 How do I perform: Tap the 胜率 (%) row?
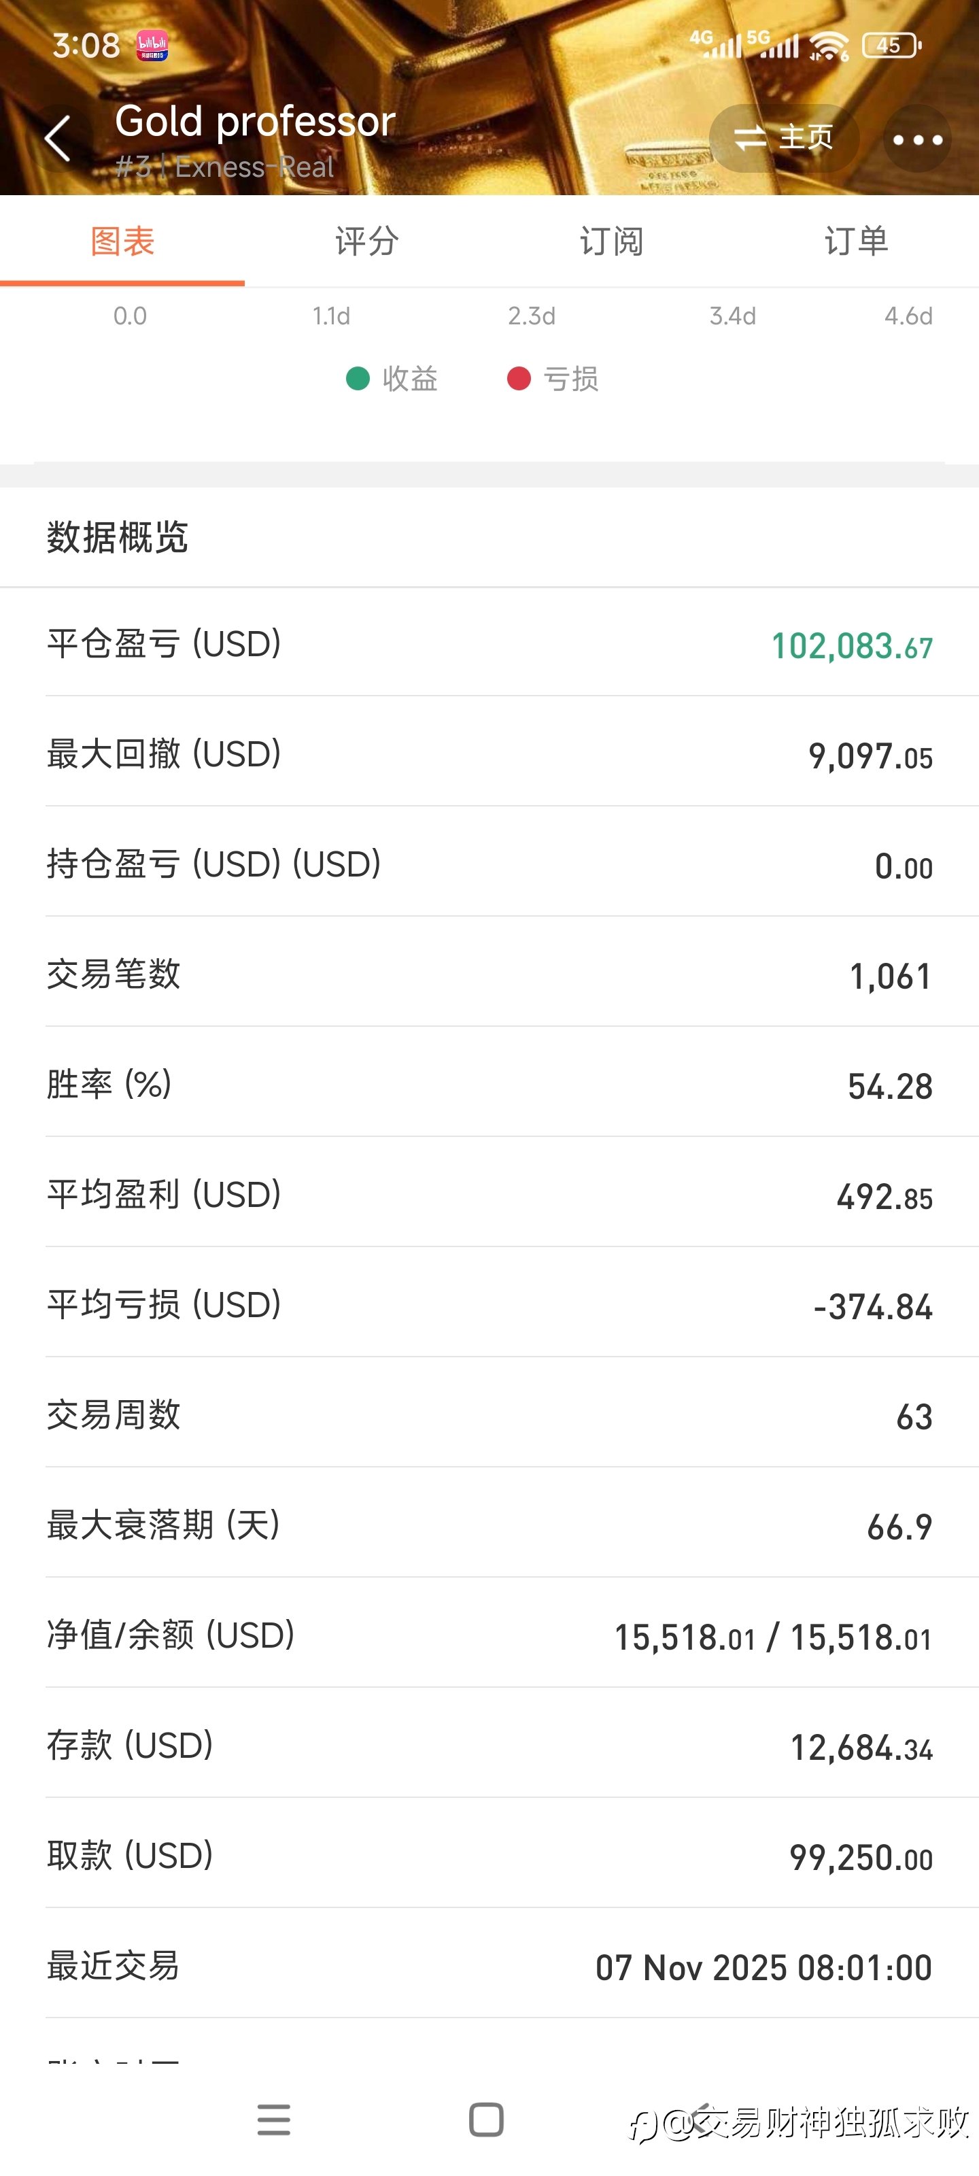pos(489,1085)
